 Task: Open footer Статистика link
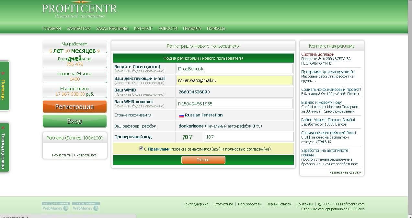click(223, 204)
